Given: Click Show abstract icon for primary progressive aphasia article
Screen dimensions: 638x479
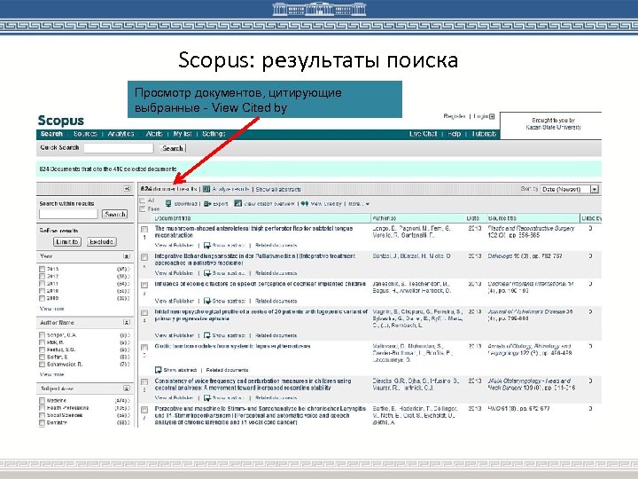Looking at the screenshot, I should click(x=207, y=335).
